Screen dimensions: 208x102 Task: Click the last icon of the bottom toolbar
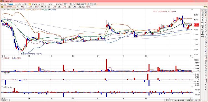[x=199, y=100]
